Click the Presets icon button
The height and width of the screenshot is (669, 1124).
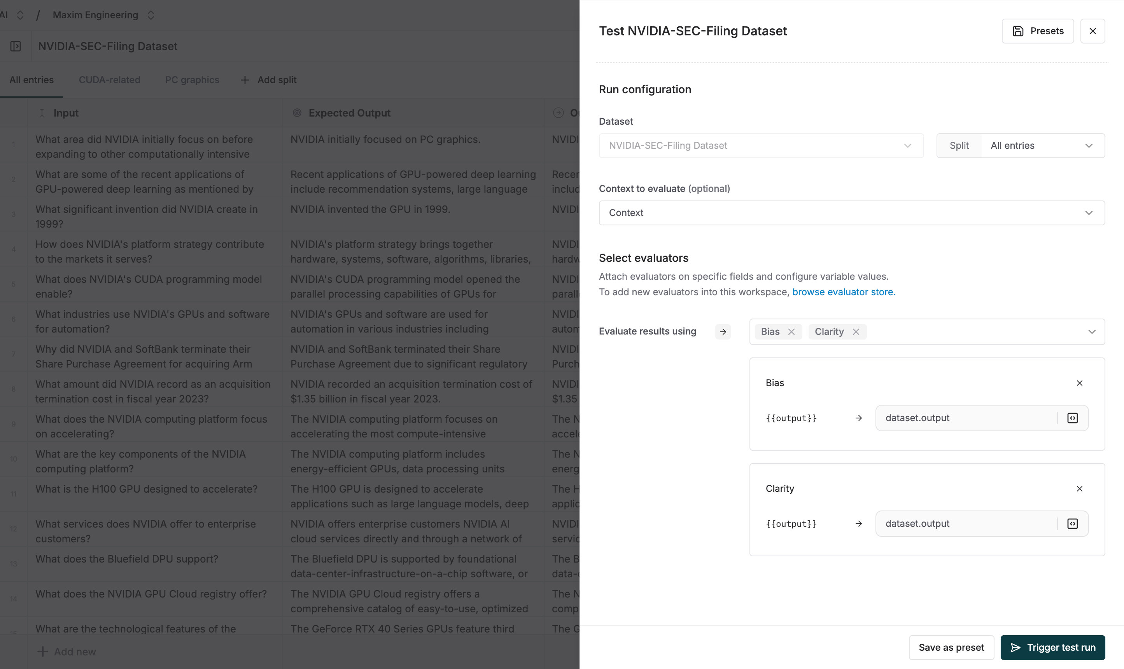(1018, 31)
